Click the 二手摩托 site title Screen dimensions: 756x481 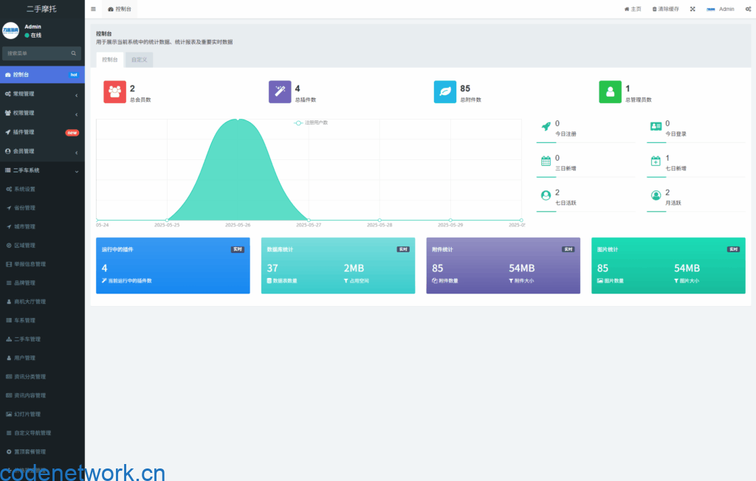click(x=41, y=9)
